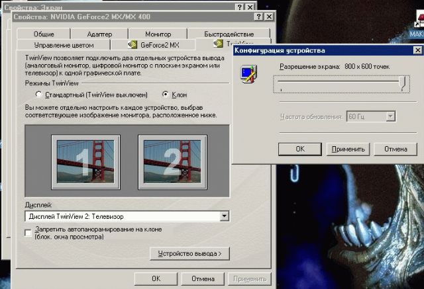Viewport: 424px width, 289px height.
Task: Select the Клон radio button
Action: 166,95
